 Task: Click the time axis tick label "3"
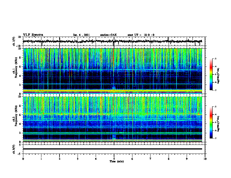click(x=78, y=159)
